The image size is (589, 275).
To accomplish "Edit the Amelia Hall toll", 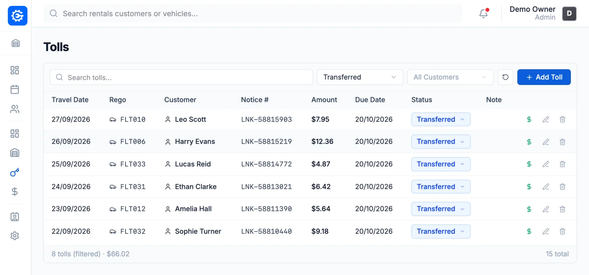I will pyautogui.click(x=546, y=209).
